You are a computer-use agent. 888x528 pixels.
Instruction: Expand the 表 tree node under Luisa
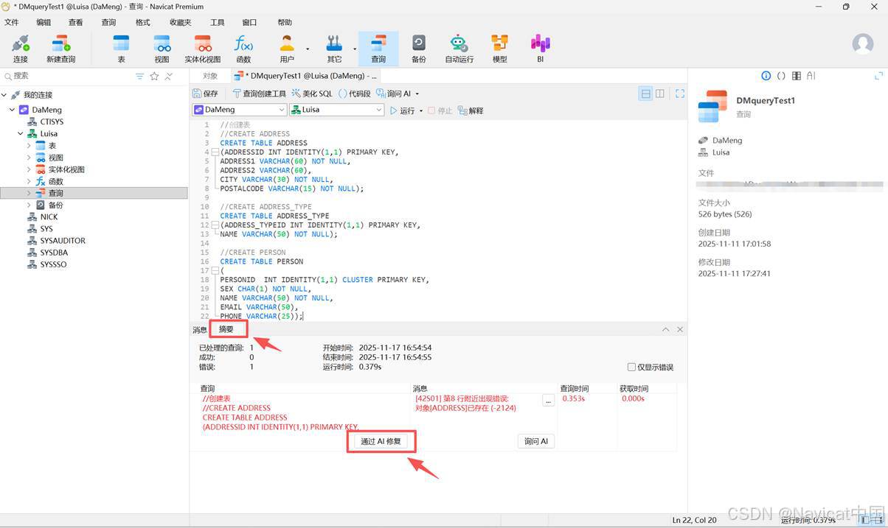tap(29, 146)
